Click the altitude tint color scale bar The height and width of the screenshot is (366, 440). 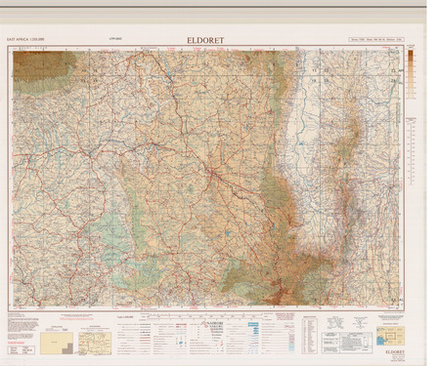pyautogui.click(x=411, y=74)
